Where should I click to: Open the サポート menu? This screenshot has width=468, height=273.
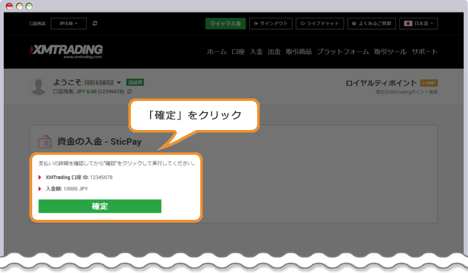coord(425,51)
